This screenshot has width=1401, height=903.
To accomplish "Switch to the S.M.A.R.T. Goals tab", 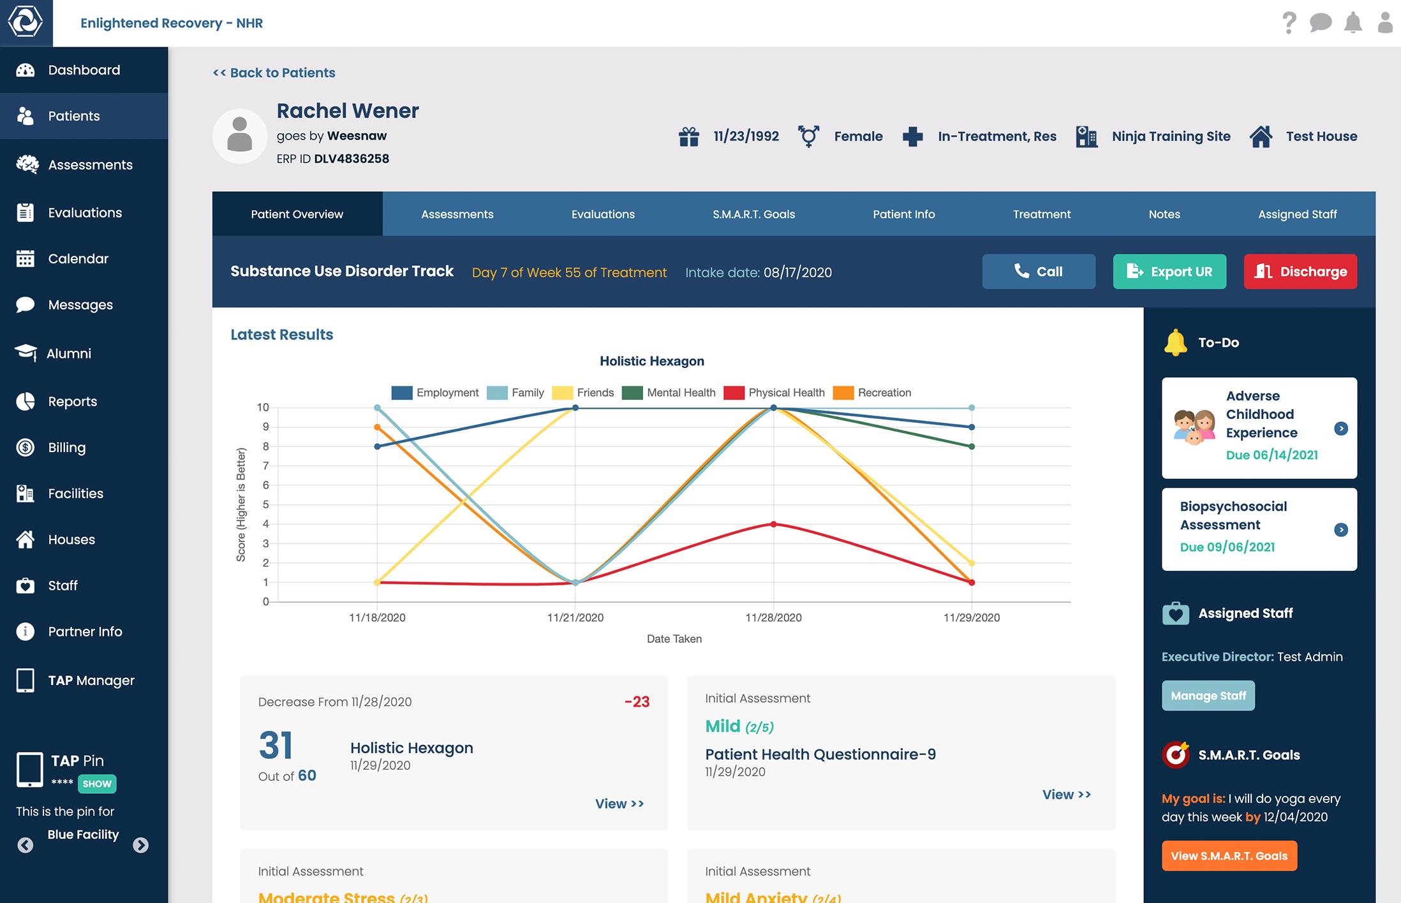I will (753, 214).
